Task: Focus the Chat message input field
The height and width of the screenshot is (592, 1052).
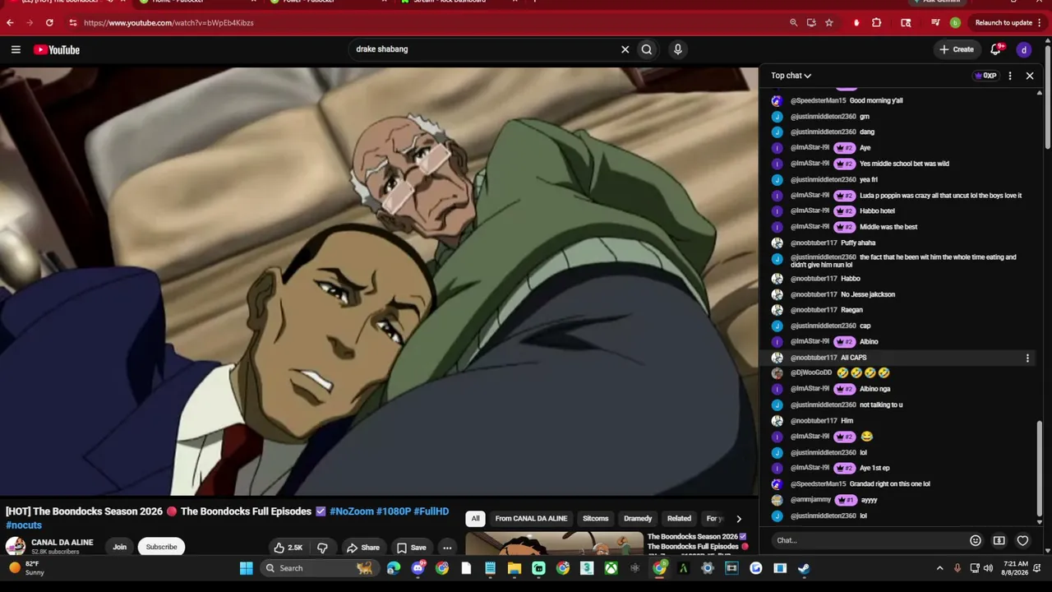Action: point(870,540)
